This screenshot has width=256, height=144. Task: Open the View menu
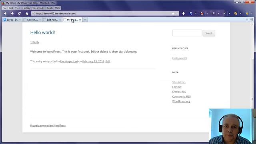[x=18, y=8]
